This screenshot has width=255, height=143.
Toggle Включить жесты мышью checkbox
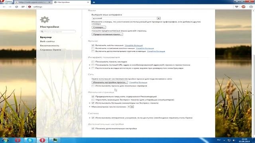click(x=93, y=45)
